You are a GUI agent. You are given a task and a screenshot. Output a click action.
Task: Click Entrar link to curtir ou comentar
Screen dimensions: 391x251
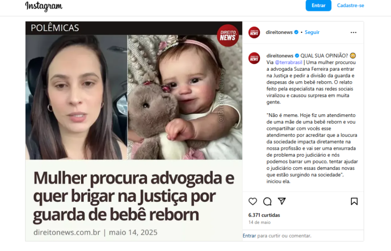tap(249, 236)
